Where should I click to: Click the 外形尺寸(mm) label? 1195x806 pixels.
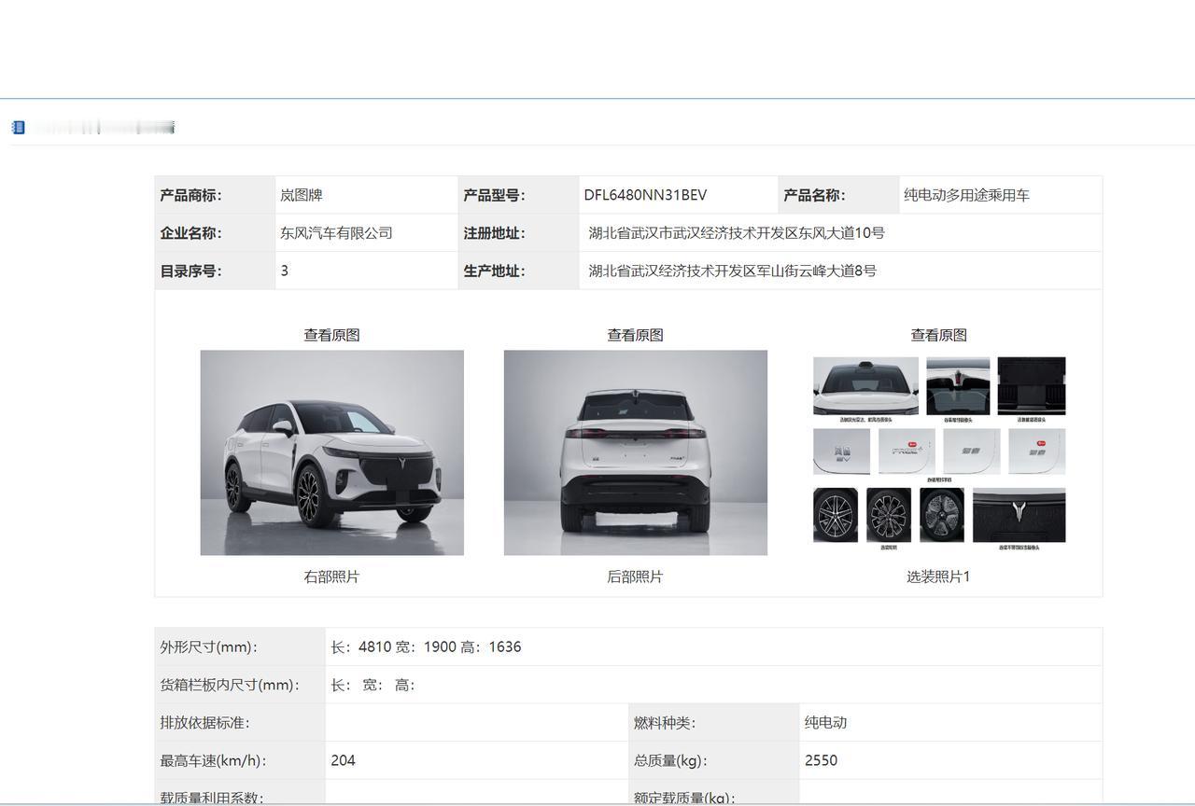click(x=208, y=646)
